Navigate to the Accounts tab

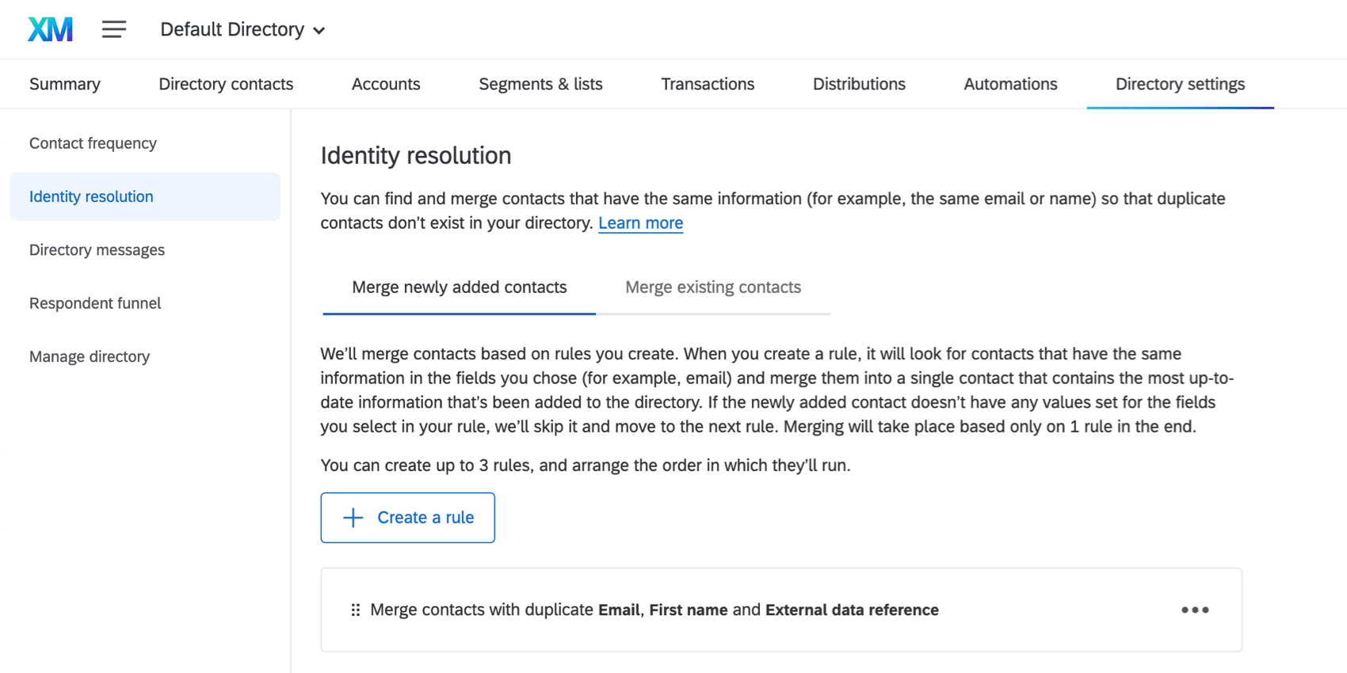[386, 84]
